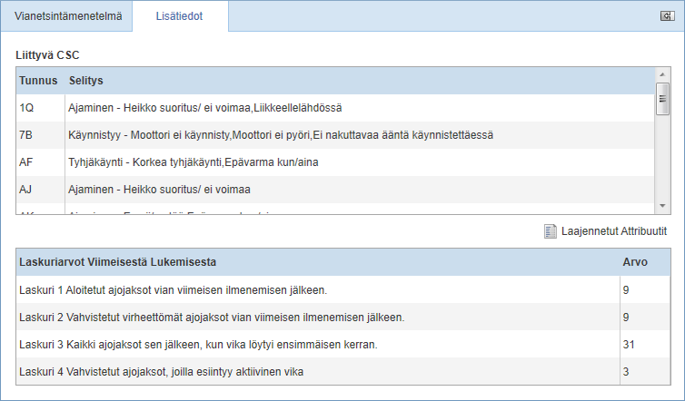Click the Laskuriarvot Viimeisestä Lukemisesta header

click(x=117, y=262)
